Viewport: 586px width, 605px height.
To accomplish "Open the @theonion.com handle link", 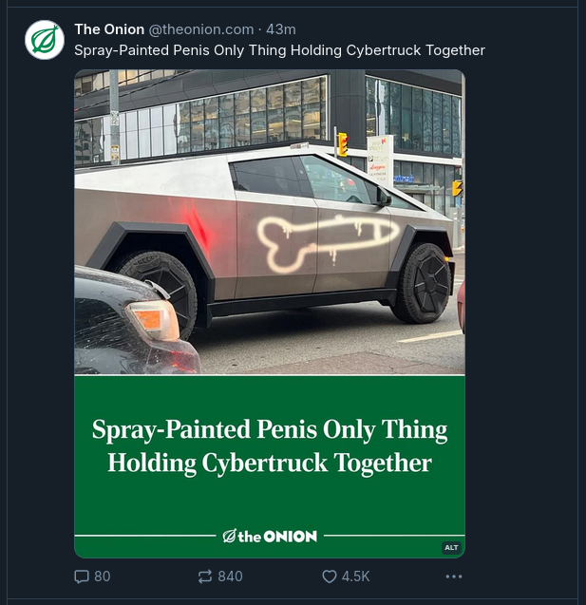I will pyautogui.click(x=201, y=29).
